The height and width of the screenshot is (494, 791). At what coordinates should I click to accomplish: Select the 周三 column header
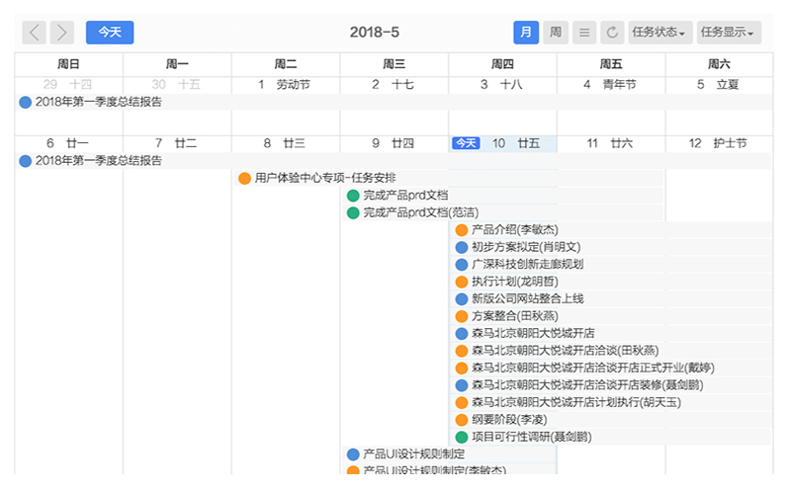394,64
